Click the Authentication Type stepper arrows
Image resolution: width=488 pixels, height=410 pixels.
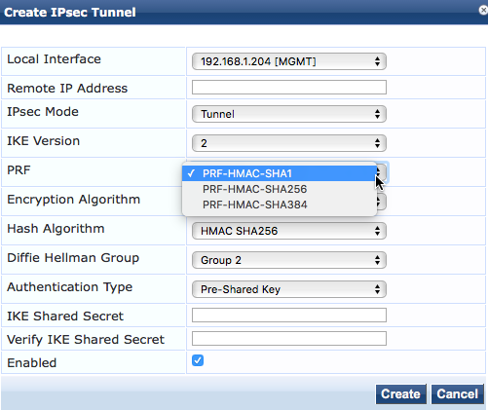(377, 289)
